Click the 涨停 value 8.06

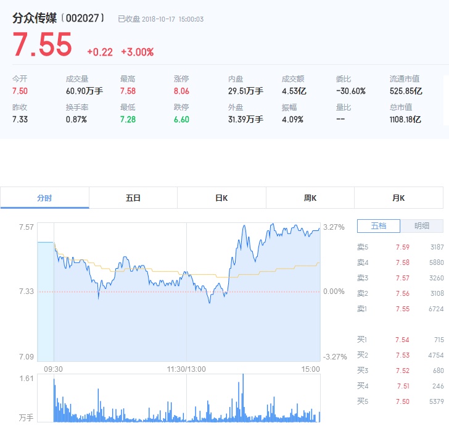(x=181, y=91)
